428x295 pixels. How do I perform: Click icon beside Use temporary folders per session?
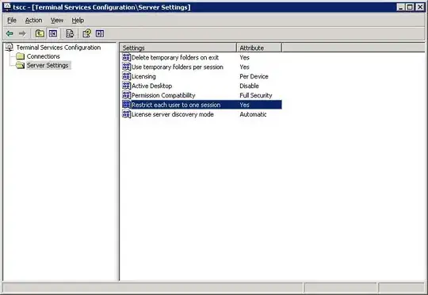pos(126,67)
